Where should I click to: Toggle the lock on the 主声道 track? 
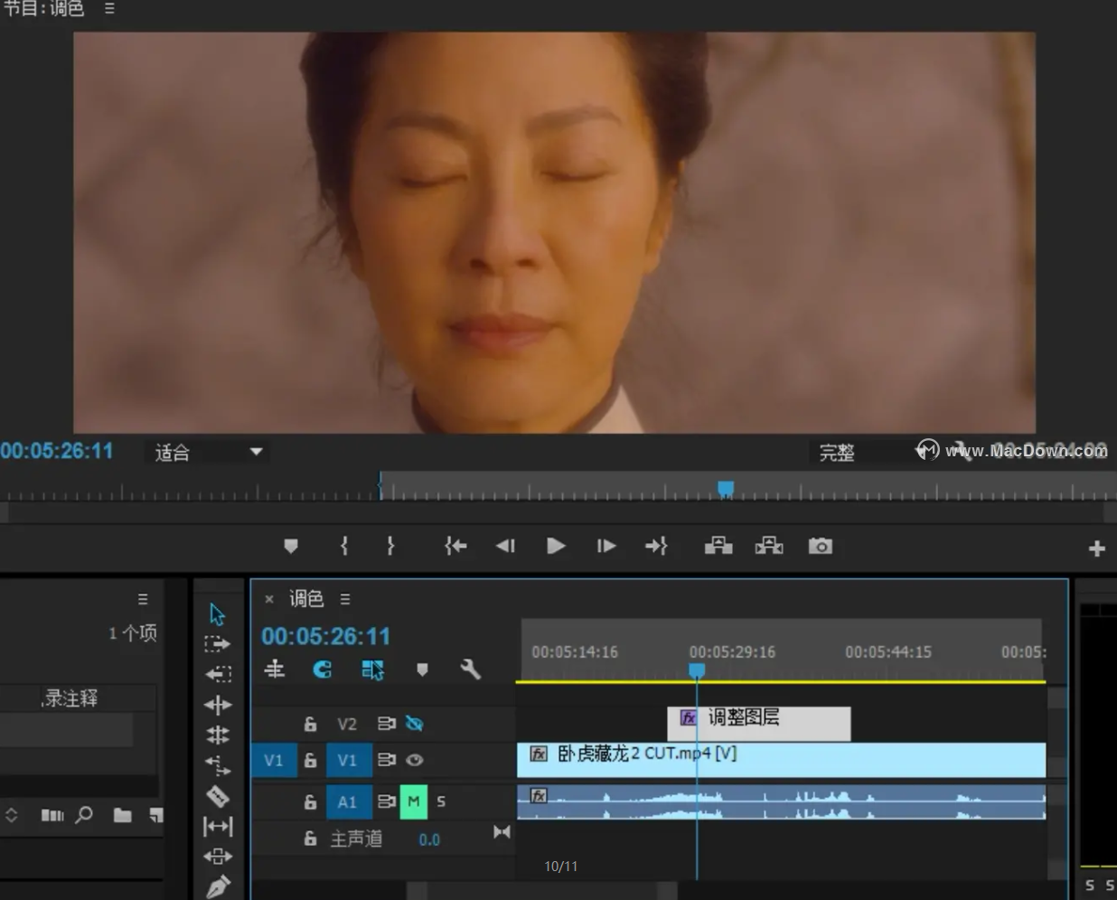click(x=310, y=839)
